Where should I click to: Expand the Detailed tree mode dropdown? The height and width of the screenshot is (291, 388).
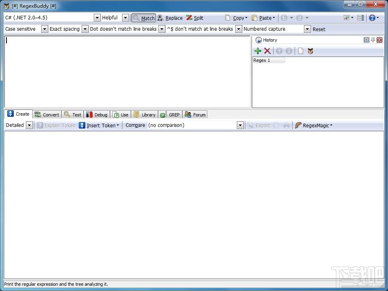click(29, 125)
